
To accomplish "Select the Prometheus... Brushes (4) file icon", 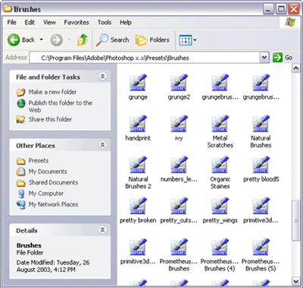I will tap(220, 247).
